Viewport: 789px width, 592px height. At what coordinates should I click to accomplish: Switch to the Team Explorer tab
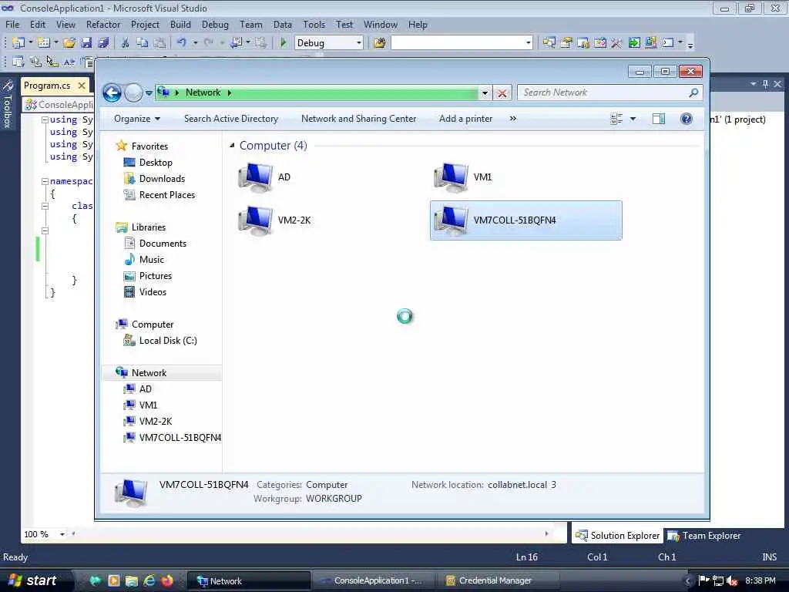click(x=704, y=536)
